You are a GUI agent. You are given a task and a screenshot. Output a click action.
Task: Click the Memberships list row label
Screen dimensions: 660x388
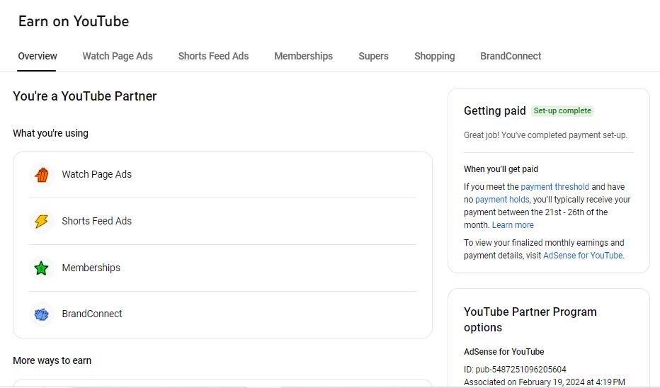click(x=91, y=268)
